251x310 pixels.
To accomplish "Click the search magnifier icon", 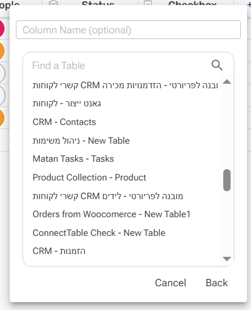I will click(217, 66).
